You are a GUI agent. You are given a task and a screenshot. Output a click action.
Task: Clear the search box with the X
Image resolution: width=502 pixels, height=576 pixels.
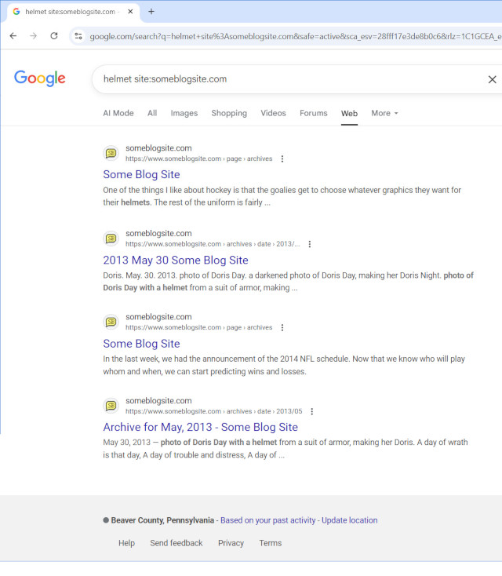tap(492, 79)
